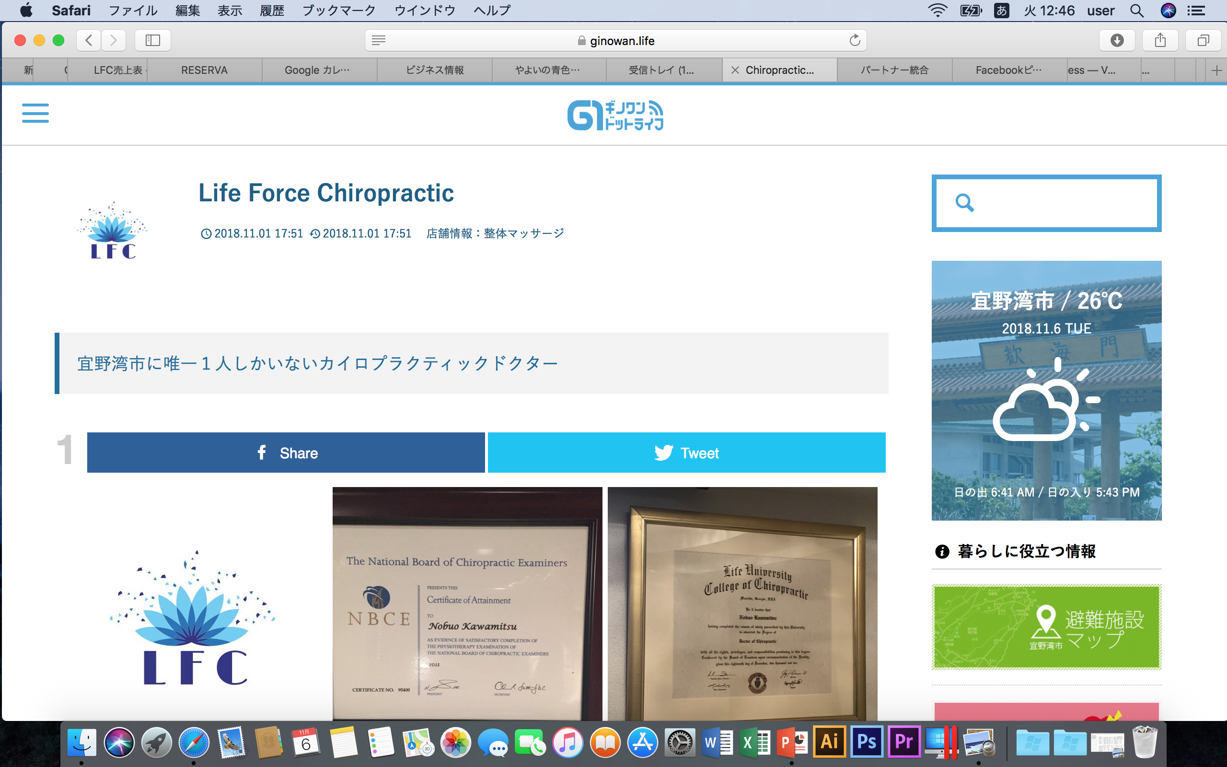Open iTunes from the Dock
This screenshot has height=767, width=1227.
567,743
